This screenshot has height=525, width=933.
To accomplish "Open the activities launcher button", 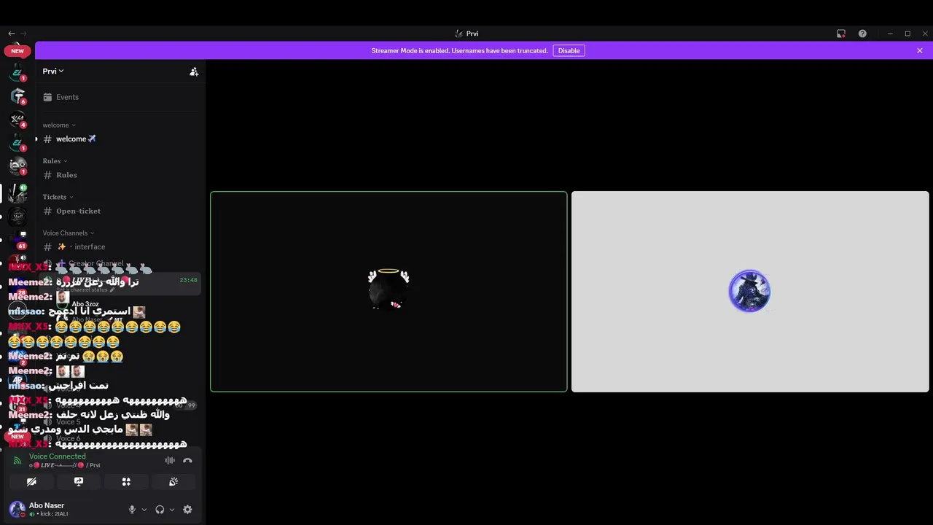I will click(126, 482).
